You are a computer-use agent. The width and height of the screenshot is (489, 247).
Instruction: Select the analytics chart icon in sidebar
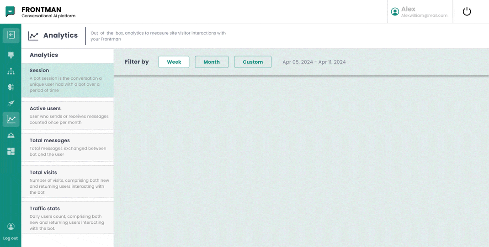coord(11,119)
